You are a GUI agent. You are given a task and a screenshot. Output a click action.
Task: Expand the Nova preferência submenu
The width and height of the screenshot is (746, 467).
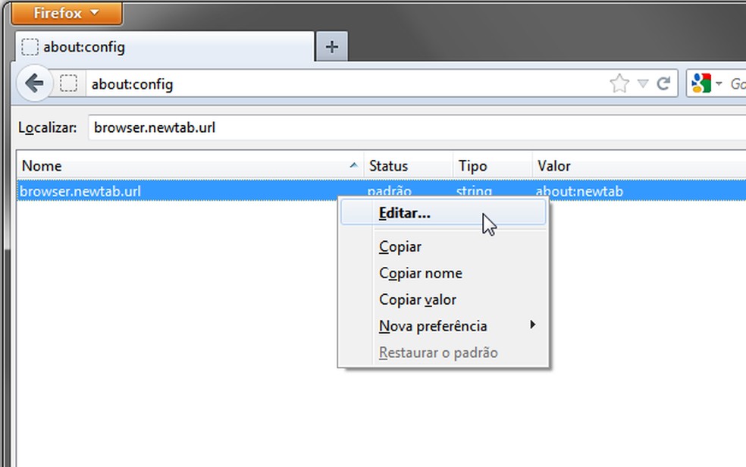coord(444,326)
